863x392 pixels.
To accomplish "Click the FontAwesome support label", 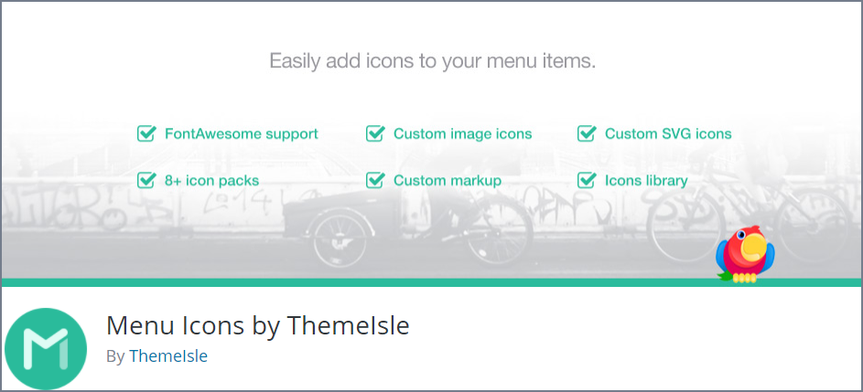I will click(x=242, y=133).
